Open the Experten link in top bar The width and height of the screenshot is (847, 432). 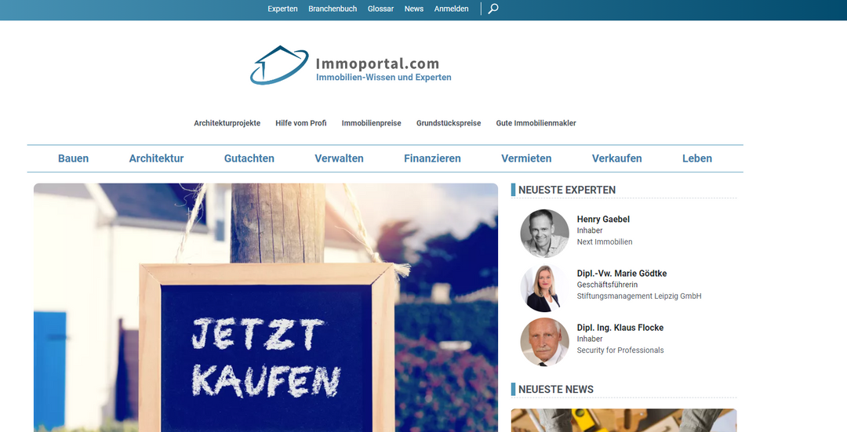[x=282, y=9]
